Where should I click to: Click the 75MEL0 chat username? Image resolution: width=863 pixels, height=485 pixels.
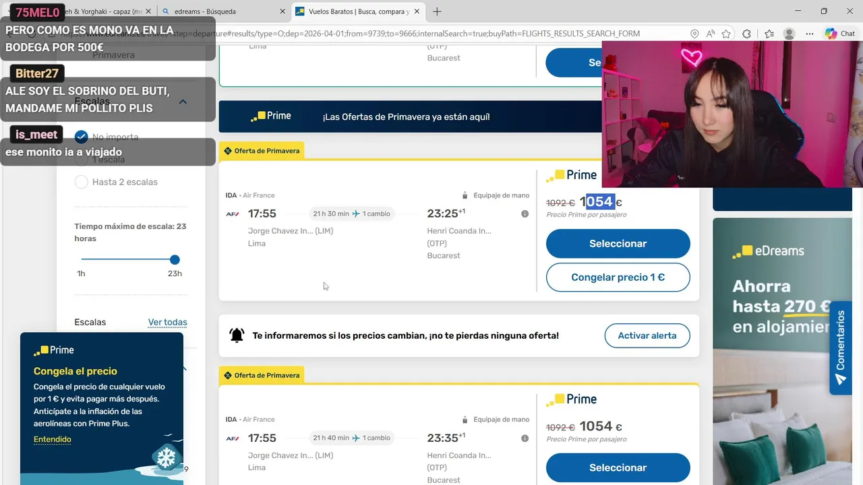(37, 12)
